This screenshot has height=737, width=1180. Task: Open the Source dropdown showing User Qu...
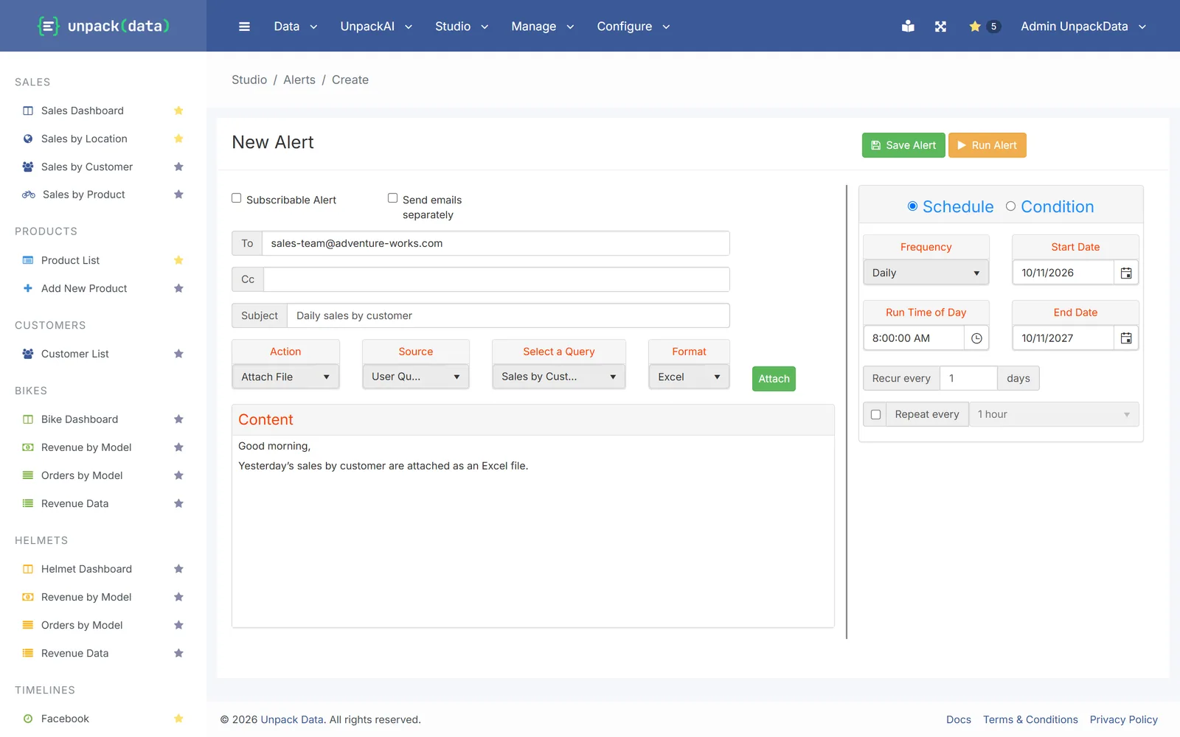[x=416, y=377]
